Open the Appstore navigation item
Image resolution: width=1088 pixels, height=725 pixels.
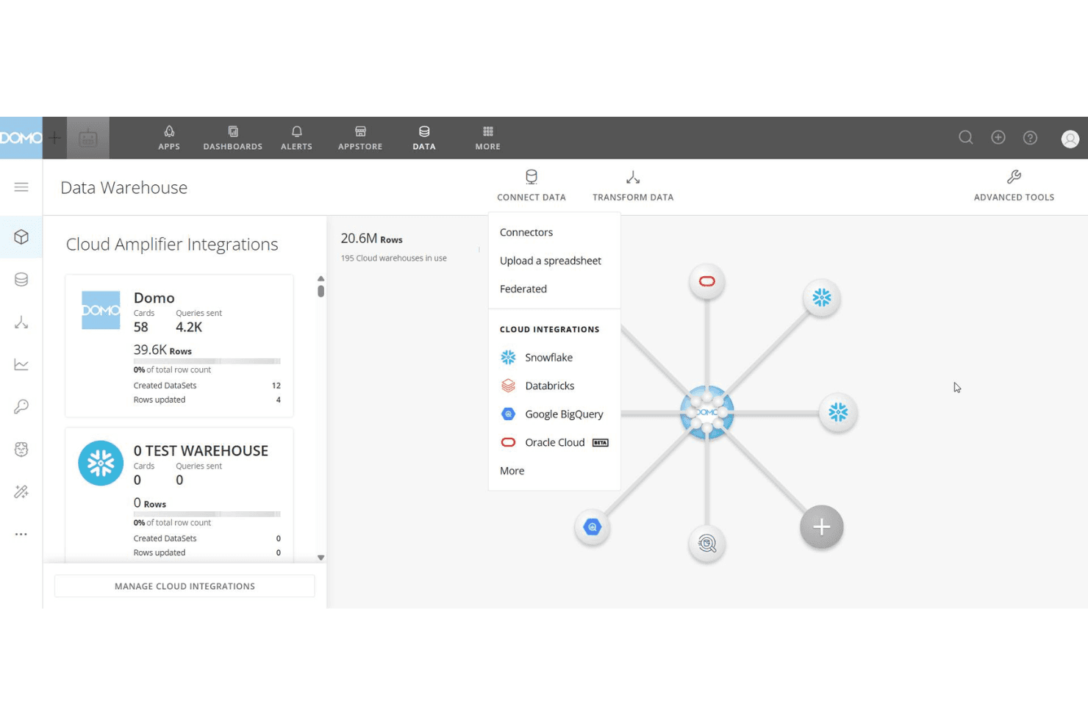point(360,137)
